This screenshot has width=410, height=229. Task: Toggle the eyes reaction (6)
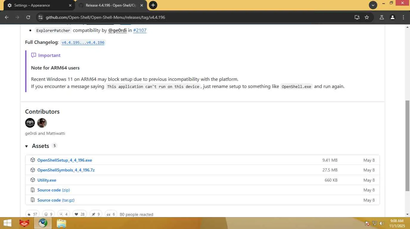(x=111, y=214)
